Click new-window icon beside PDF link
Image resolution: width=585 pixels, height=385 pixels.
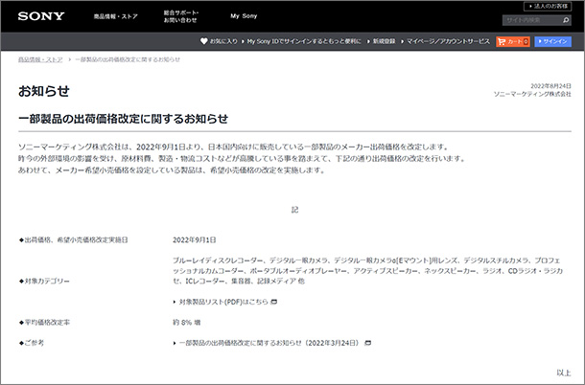pos(274,302)
